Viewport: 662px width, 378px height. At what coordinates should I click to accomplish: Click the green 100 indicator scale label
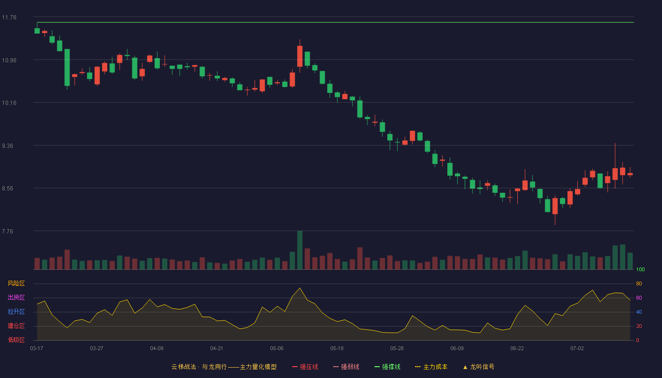click(x=640, y=270)
